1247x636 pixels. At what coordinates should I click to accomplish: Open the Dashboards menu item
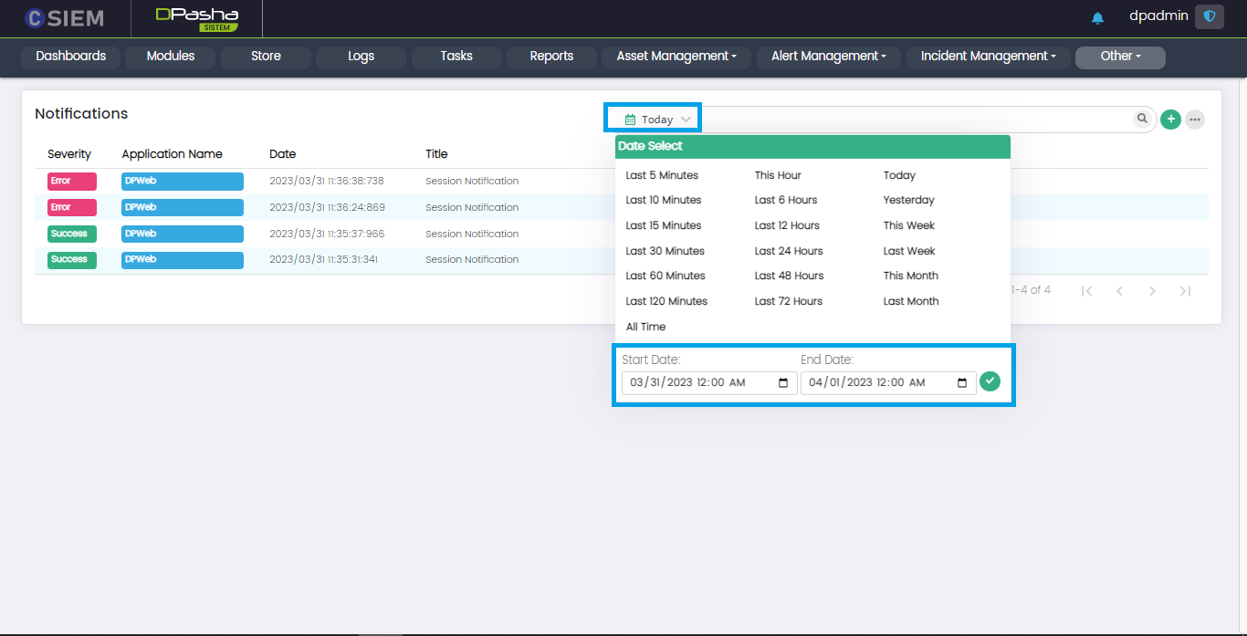click(71, 57)
